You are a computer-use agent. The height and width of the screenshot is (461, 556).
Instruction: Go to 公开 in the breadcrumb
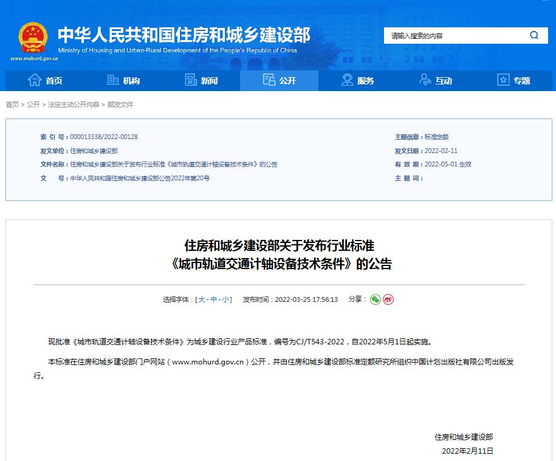[x=33, y=104]
